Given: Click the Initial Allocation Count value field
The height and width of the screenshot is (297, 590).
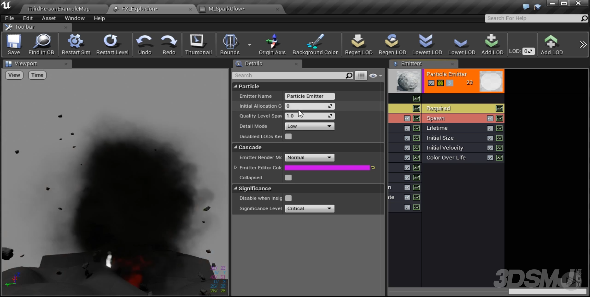Looking at the screenshot, I should 310,106.
